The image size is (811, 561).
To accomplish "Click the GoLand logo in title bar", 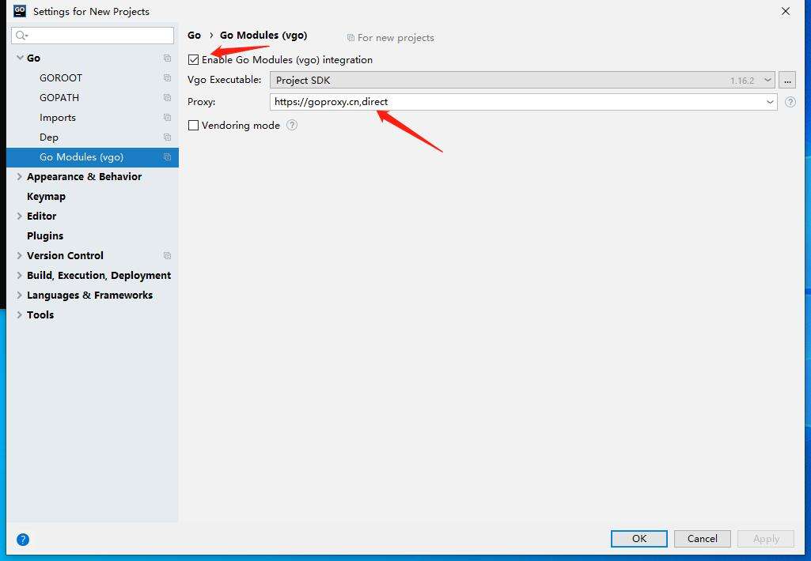I will point(20,11).
